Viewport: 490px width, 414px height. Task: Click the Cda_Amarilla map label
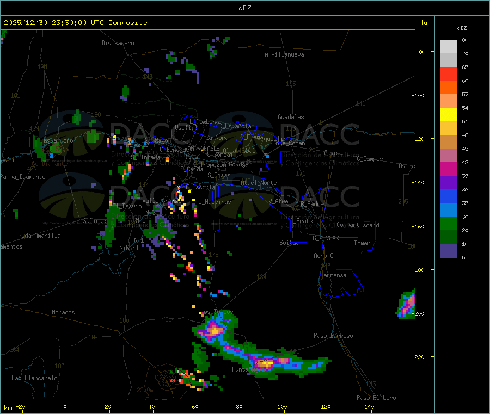[x=41, y=236]
